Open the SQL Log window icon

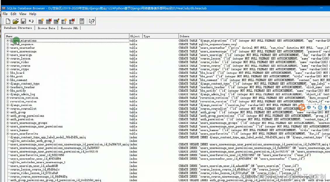[82, 21]
